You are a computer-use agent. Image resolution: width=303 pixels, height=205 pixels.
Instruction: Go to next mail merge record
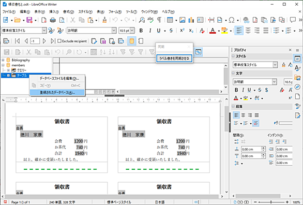pos(44,41)
